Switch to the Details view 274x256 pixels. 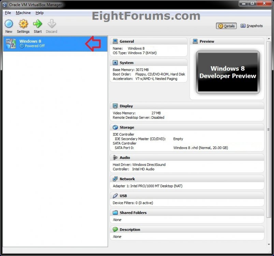pos(226,26)
